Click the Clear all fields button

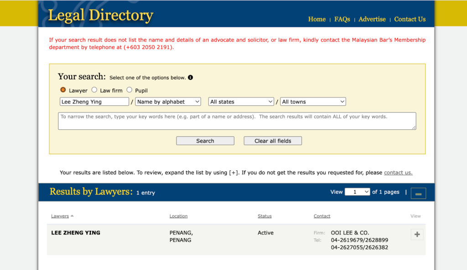click(x=273, y=141)
